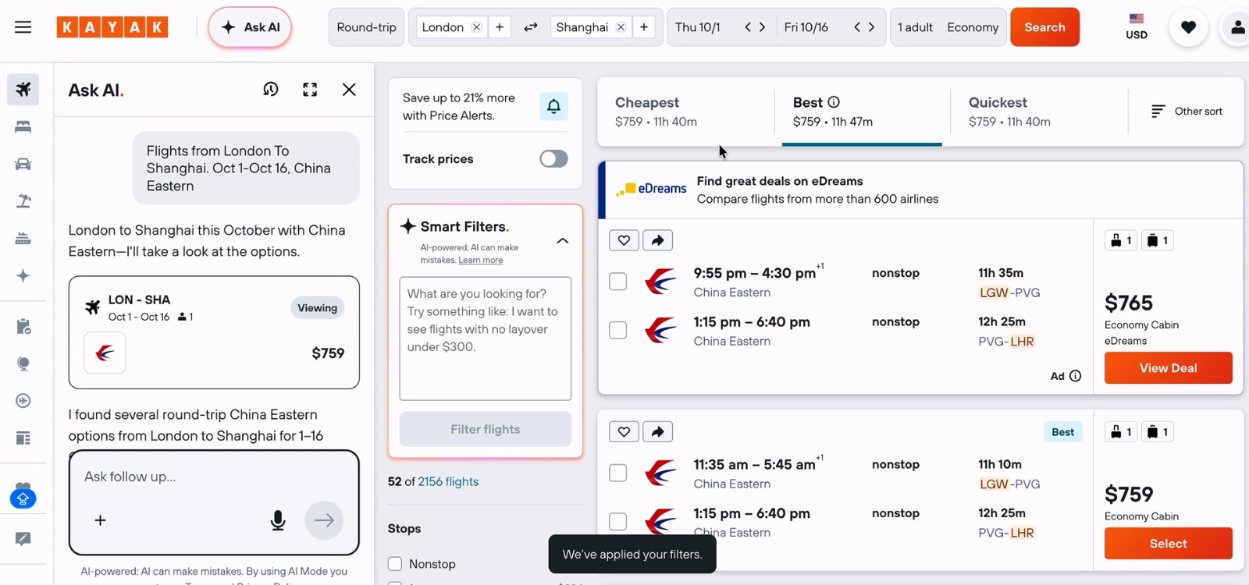1249x585 pixels.
Task: Collapse the Smart Filters panel
Action: tap(562, 241)
